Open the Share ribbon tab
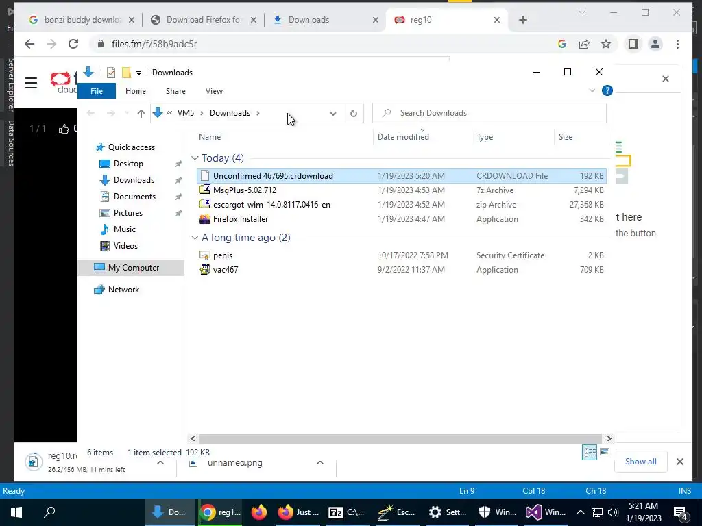The image size is (702, 526). 175,91
